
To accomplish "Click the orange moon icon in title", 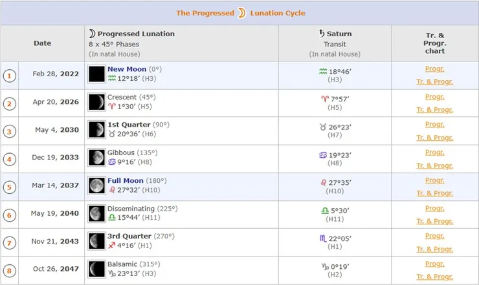I will pos(242,12).
